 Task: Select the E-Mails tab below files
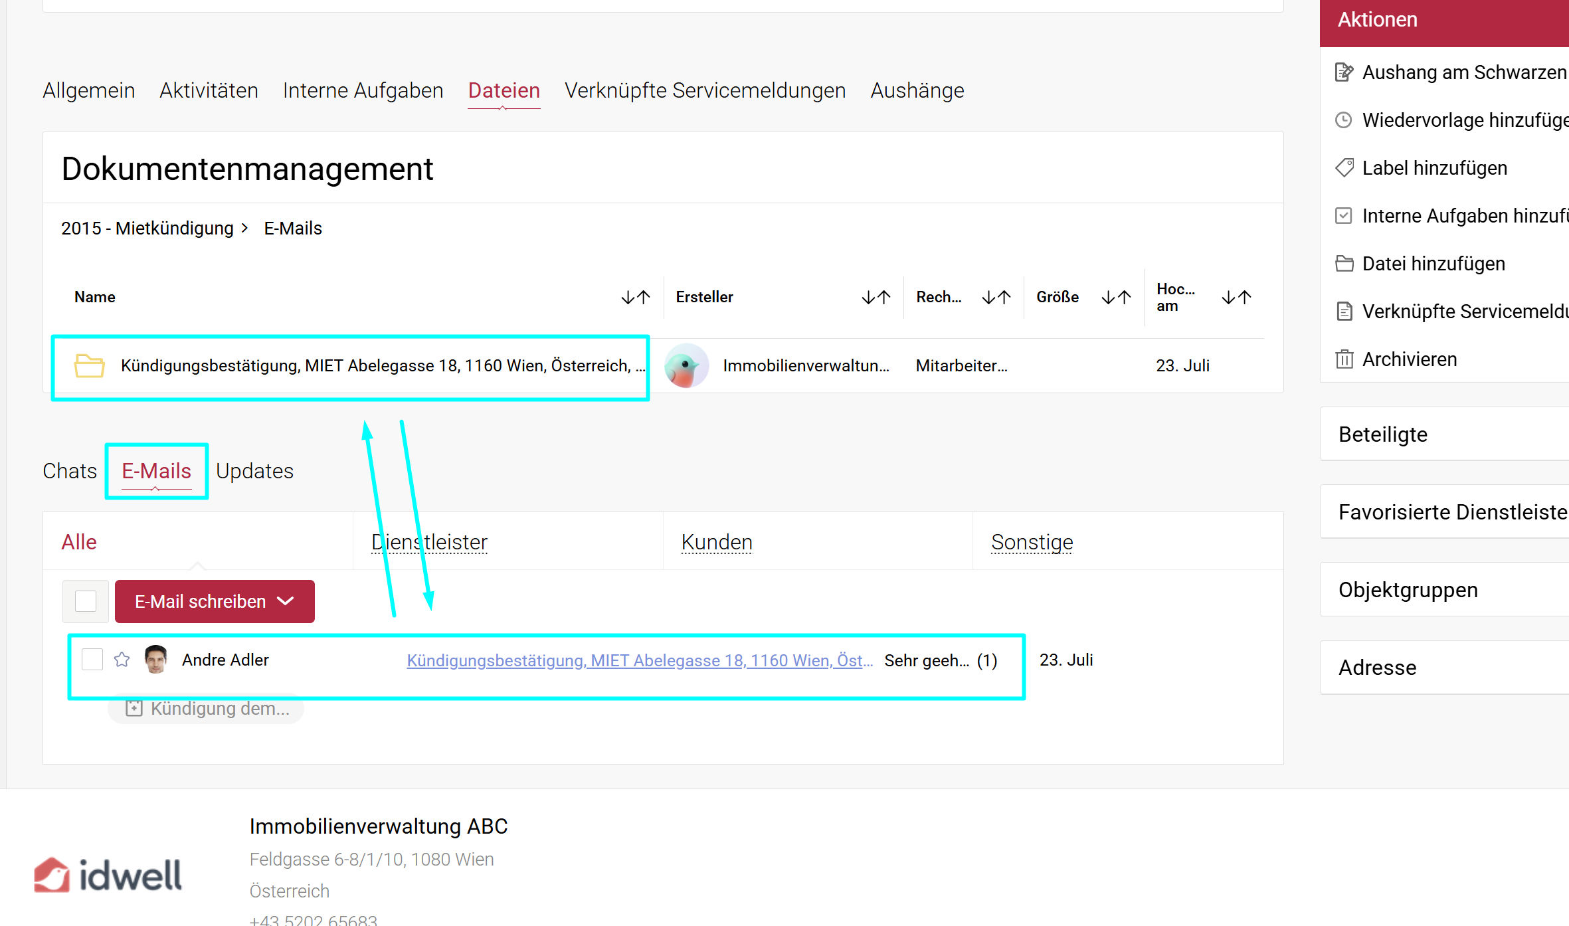click(x=157, y=471)
